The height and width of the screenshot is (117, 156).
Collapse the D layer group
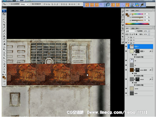click(x=129, y=43)
